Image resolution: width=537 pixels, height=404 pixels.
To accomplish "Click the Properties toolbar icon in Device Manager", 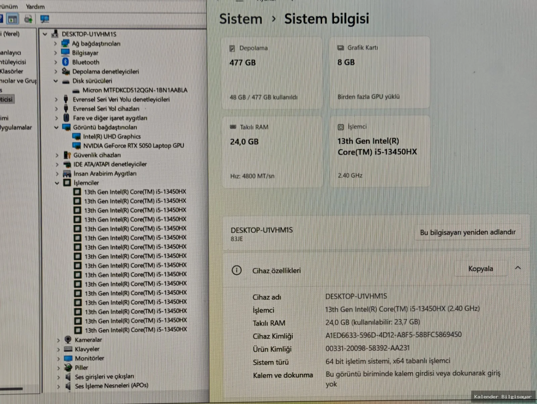I will coord(13,19).
